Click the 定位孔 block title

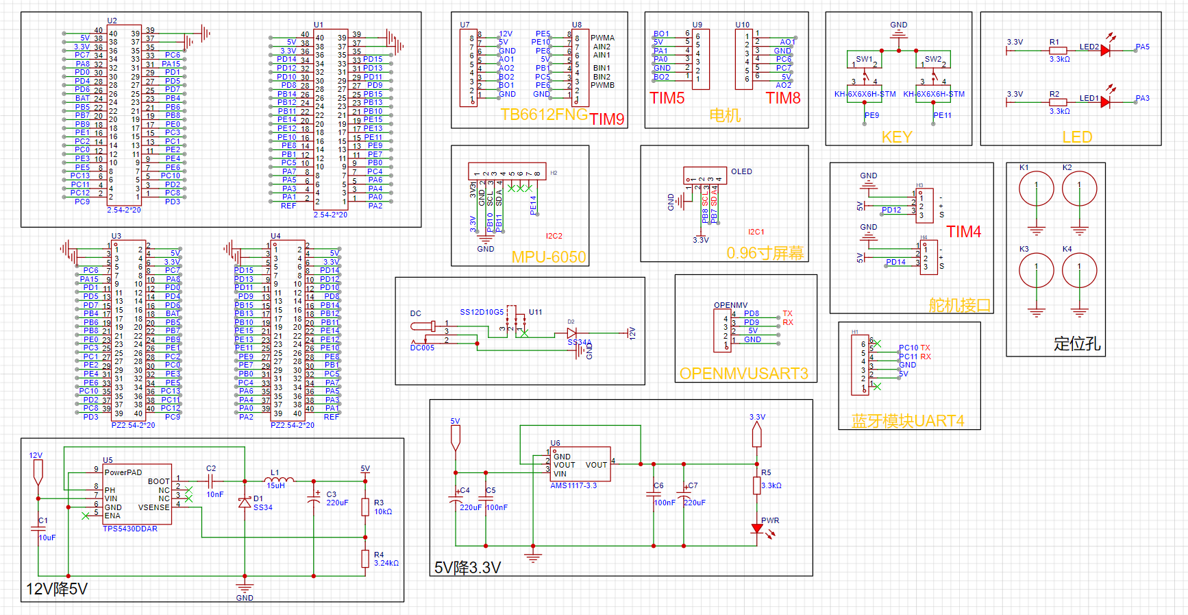pos(1077,343)
